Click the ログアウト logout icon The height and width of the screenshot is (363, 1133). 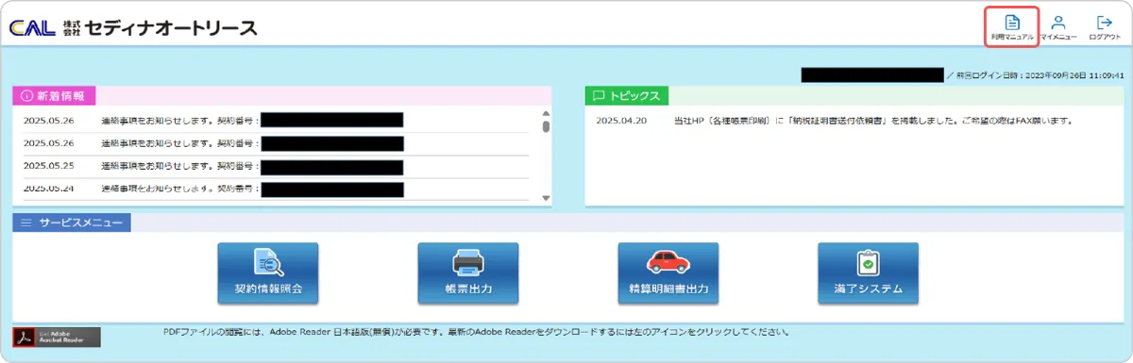(1104, 26)
